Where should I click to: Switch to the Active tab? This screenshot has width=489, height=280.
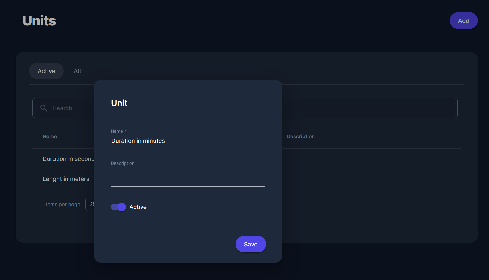point(46,71)
